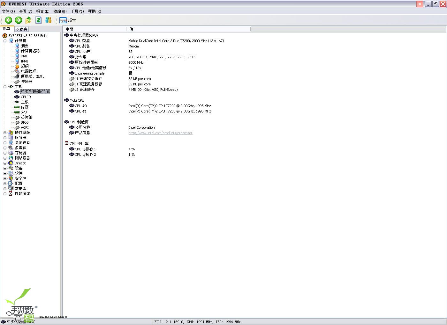The height and width of the screenshot is (325, 447).
Task: Click the Refresh toolbar icon
Action: click(39, 20)
